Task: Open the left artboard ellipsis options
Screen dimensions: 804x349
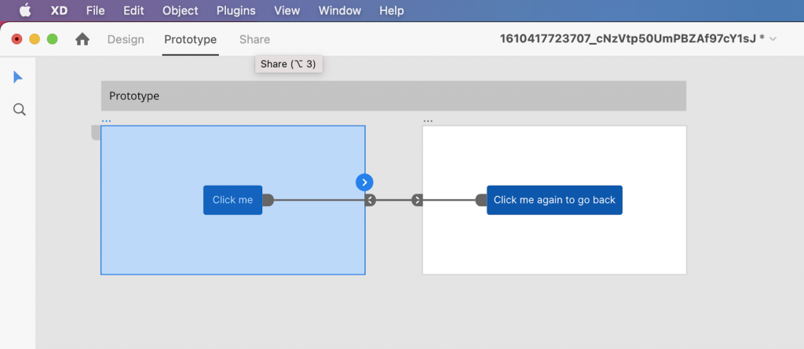Action: tap(106, 122)
